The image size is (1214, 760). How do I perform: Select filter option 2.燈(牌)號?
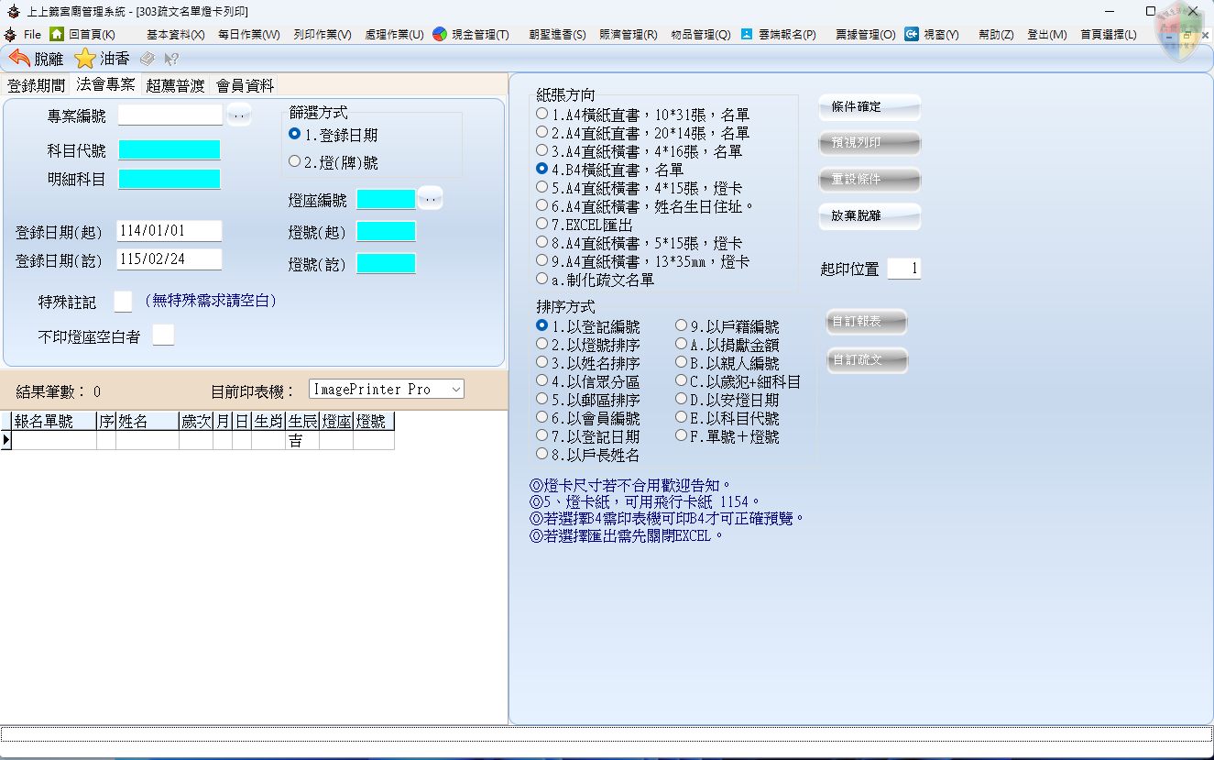click(295, 162)
